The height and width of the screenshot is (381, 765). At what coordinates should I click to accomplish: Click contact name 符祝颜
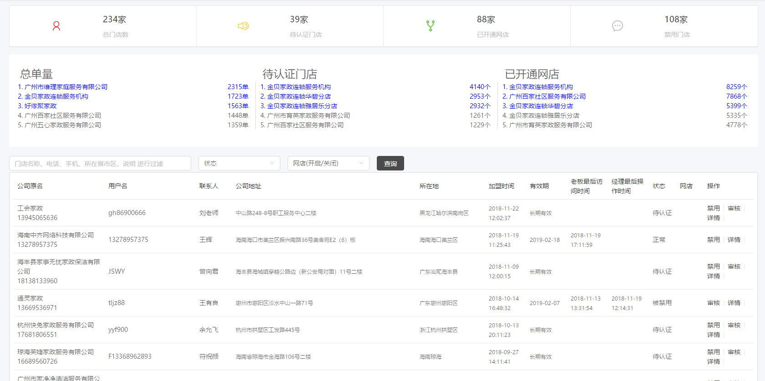point(209,356)
